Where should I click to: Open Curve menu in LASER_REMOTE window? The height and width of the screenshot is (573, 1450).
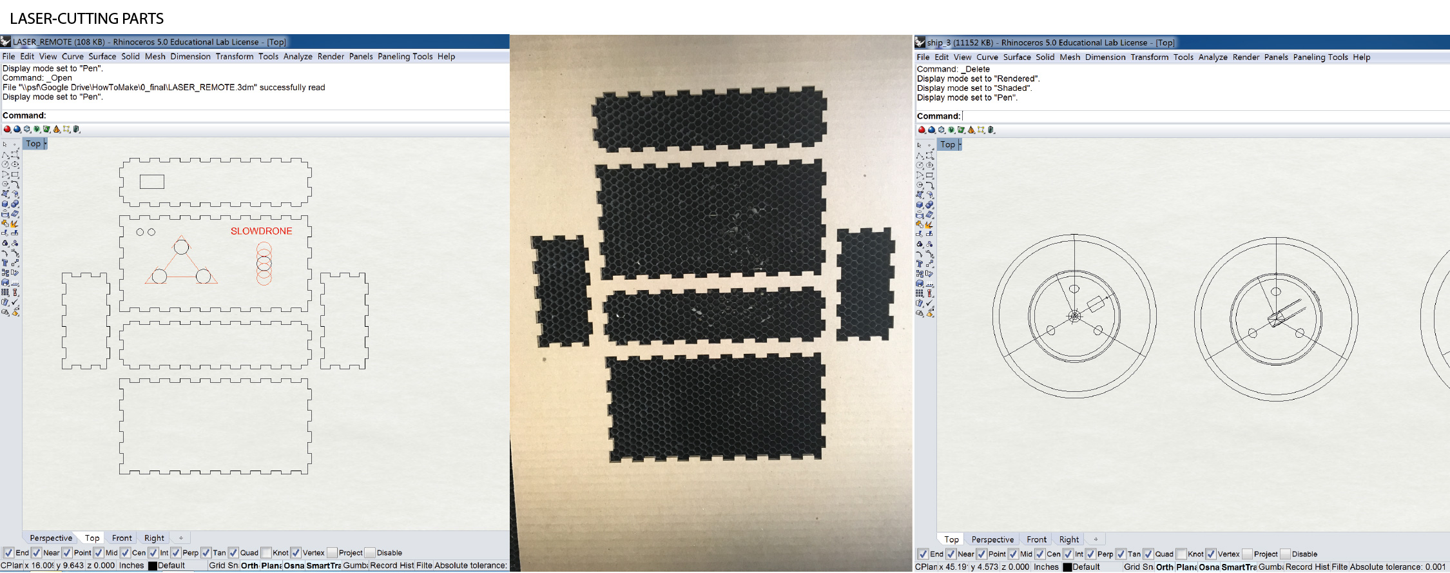coord(73,56)
